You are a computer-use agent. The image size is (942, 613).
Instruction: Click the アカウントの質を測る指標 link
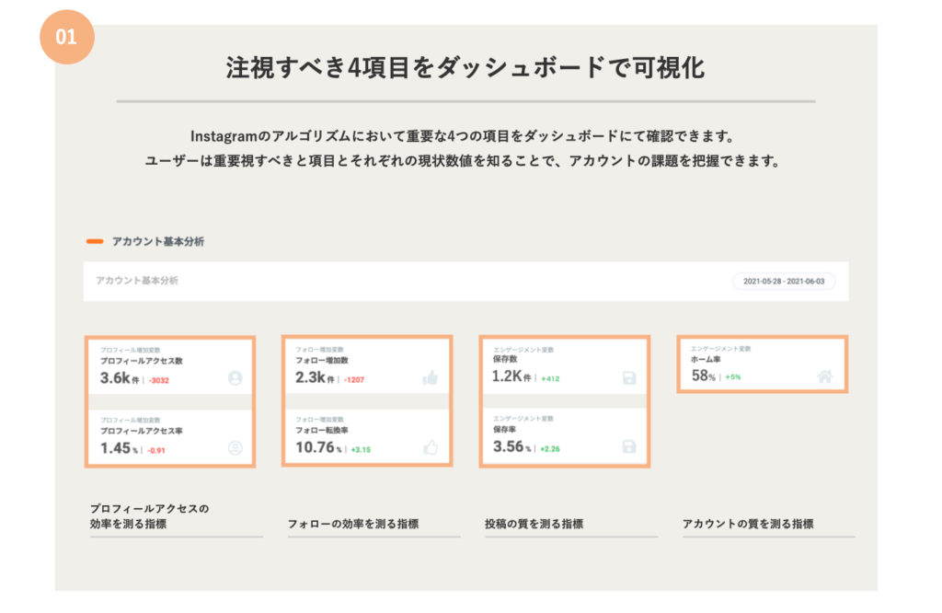[x=751, y=523]
